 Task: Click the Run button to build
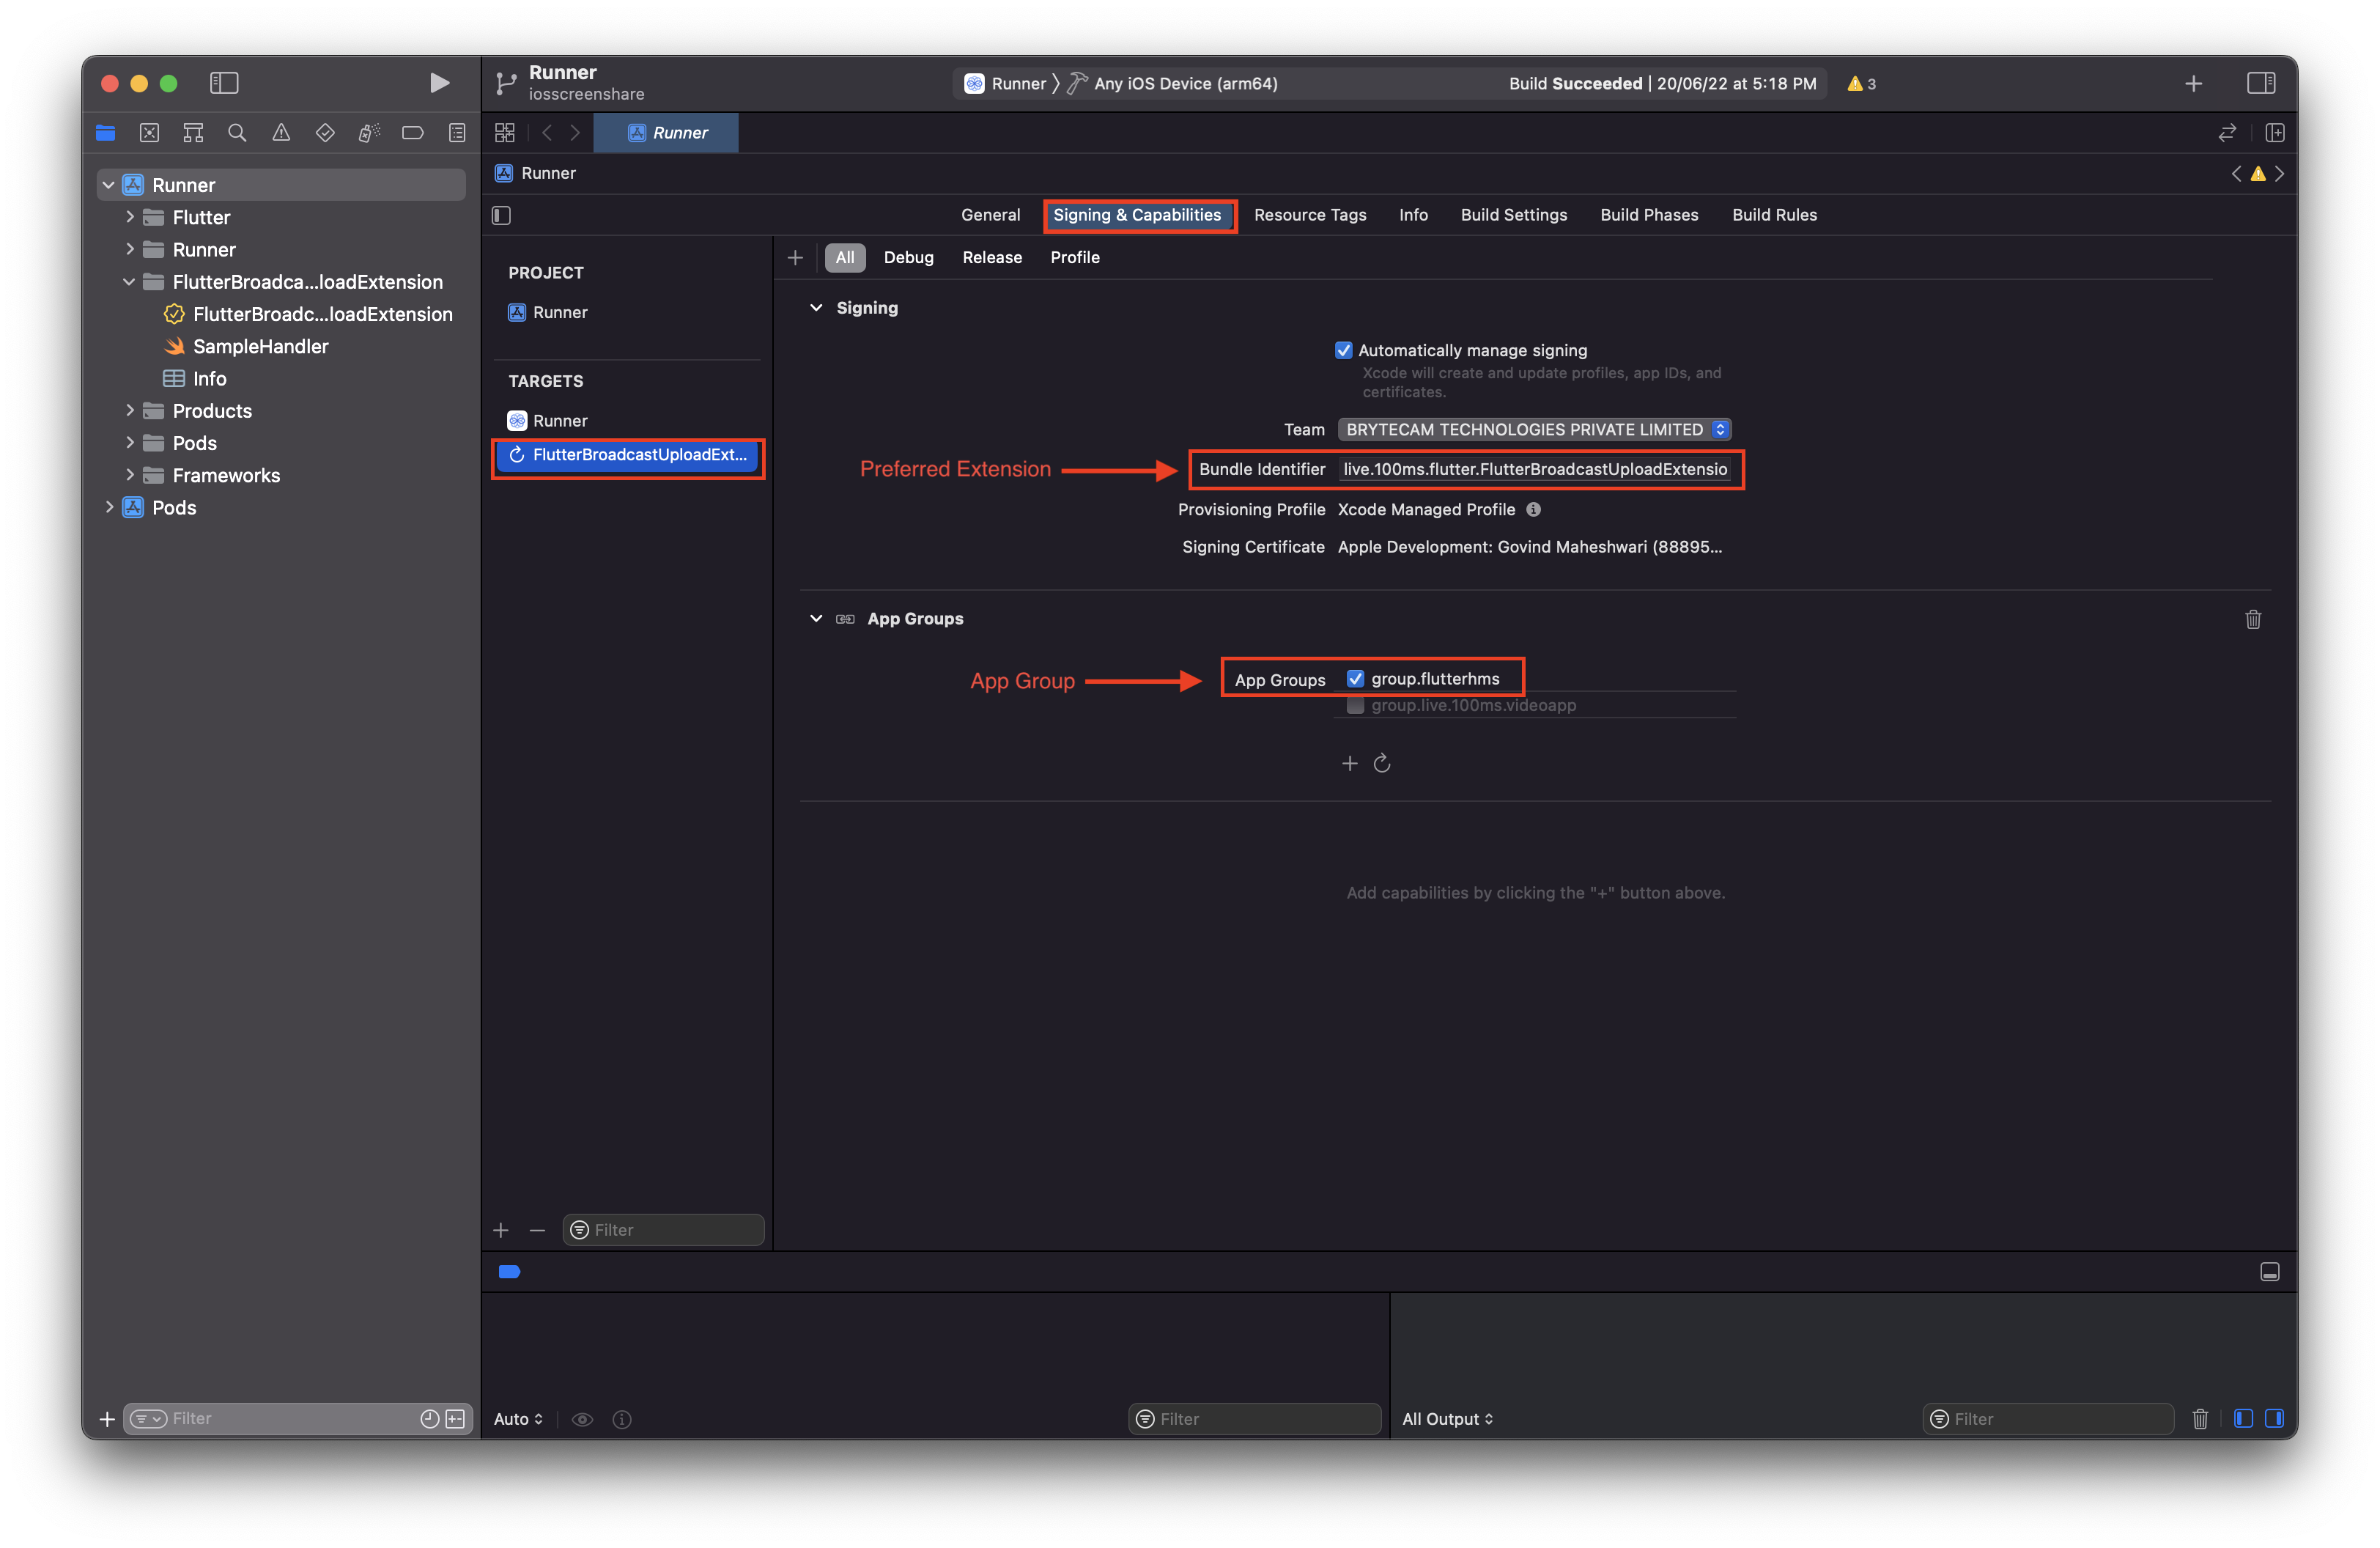pyautogui.click(x=438, y=83)
